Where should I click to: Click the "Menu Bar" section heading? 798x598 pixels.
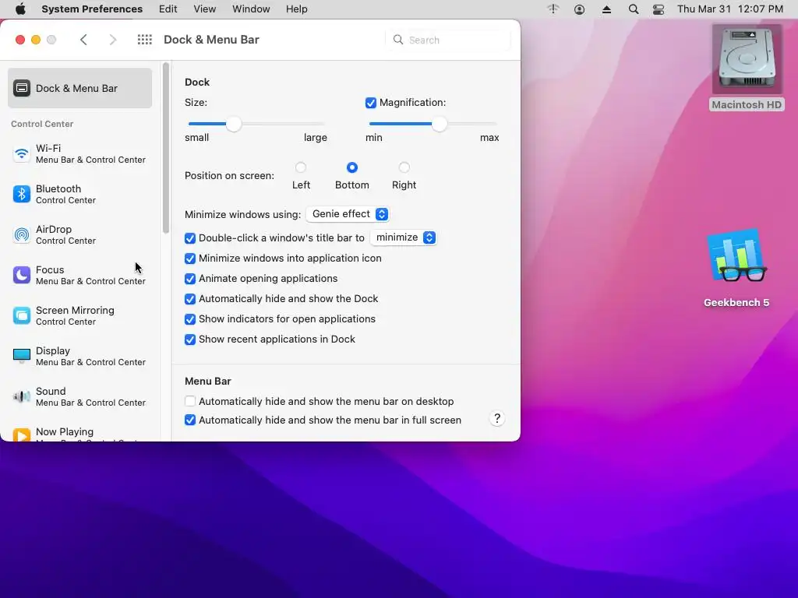[x=207, y=382]
